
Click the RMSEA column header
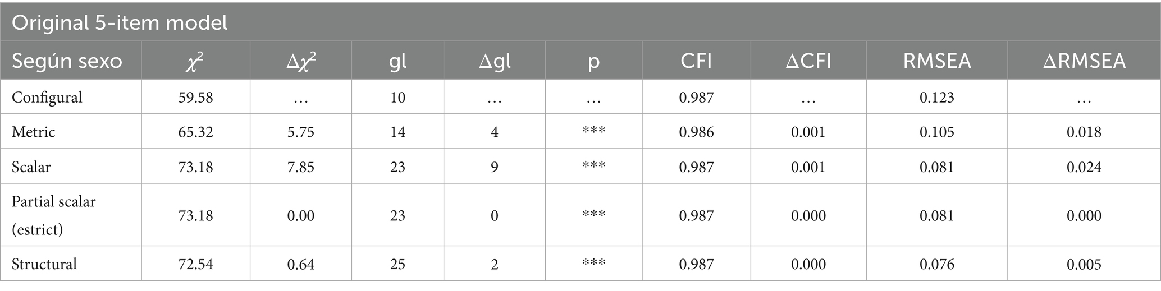coord(936,61)
